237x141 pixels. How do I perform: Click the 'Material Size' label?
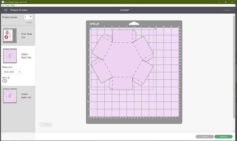7,67
